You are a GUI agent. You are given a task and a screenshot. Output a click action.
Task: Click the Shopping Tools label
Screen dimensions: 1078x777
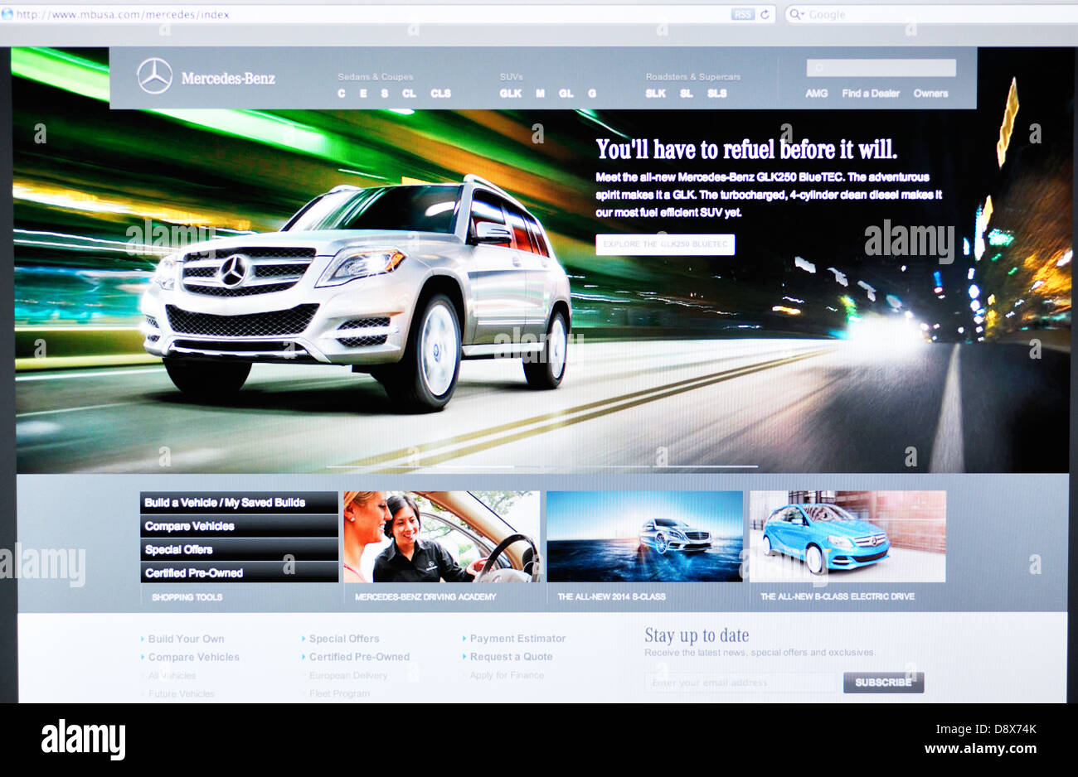[187, 596]
